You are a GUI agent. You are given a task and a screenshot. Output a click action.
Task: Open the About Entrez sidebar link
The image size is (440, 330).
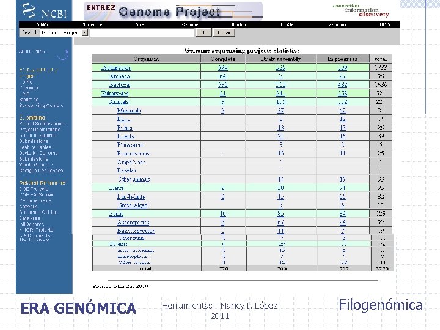coord(32,51)
